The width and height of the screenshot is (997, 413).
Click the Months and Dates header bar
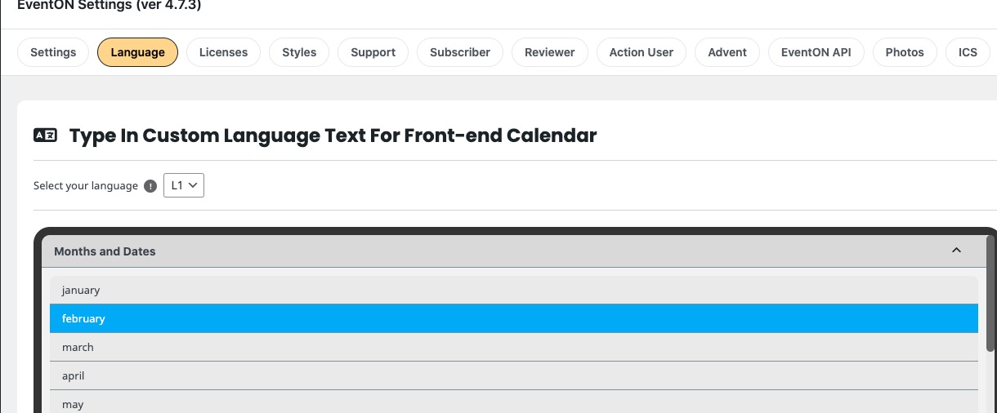514,251
